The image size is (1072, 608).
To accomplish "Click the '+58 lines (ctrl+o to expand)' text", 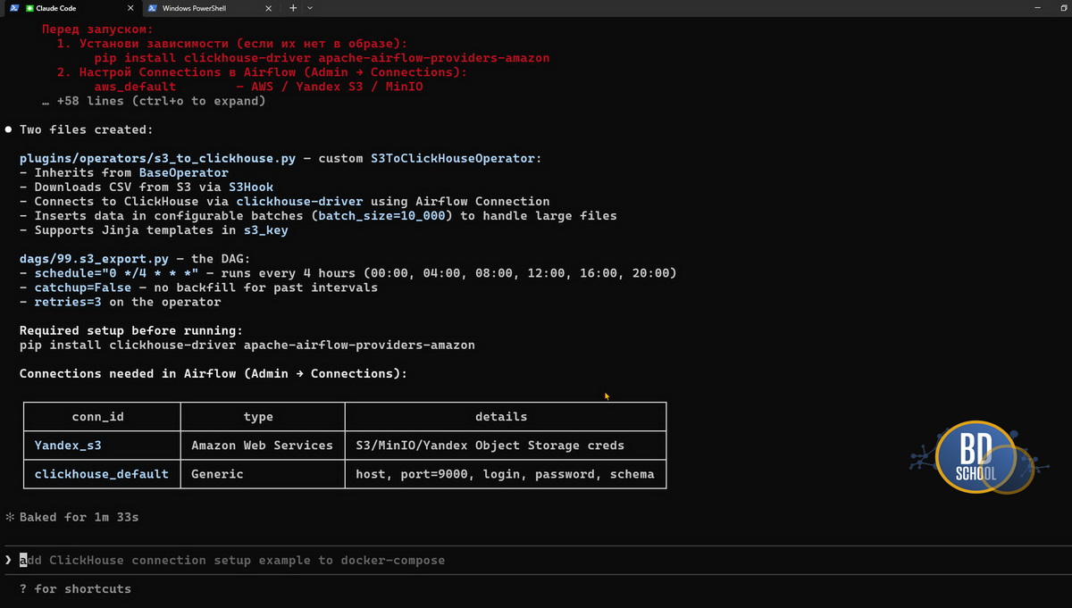I will pyautogui.click(x=161, y=101).
